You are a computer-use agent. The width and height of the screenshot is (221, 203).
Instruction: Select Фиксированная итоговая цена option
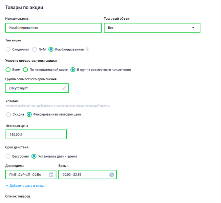click(x=29, y=114)
